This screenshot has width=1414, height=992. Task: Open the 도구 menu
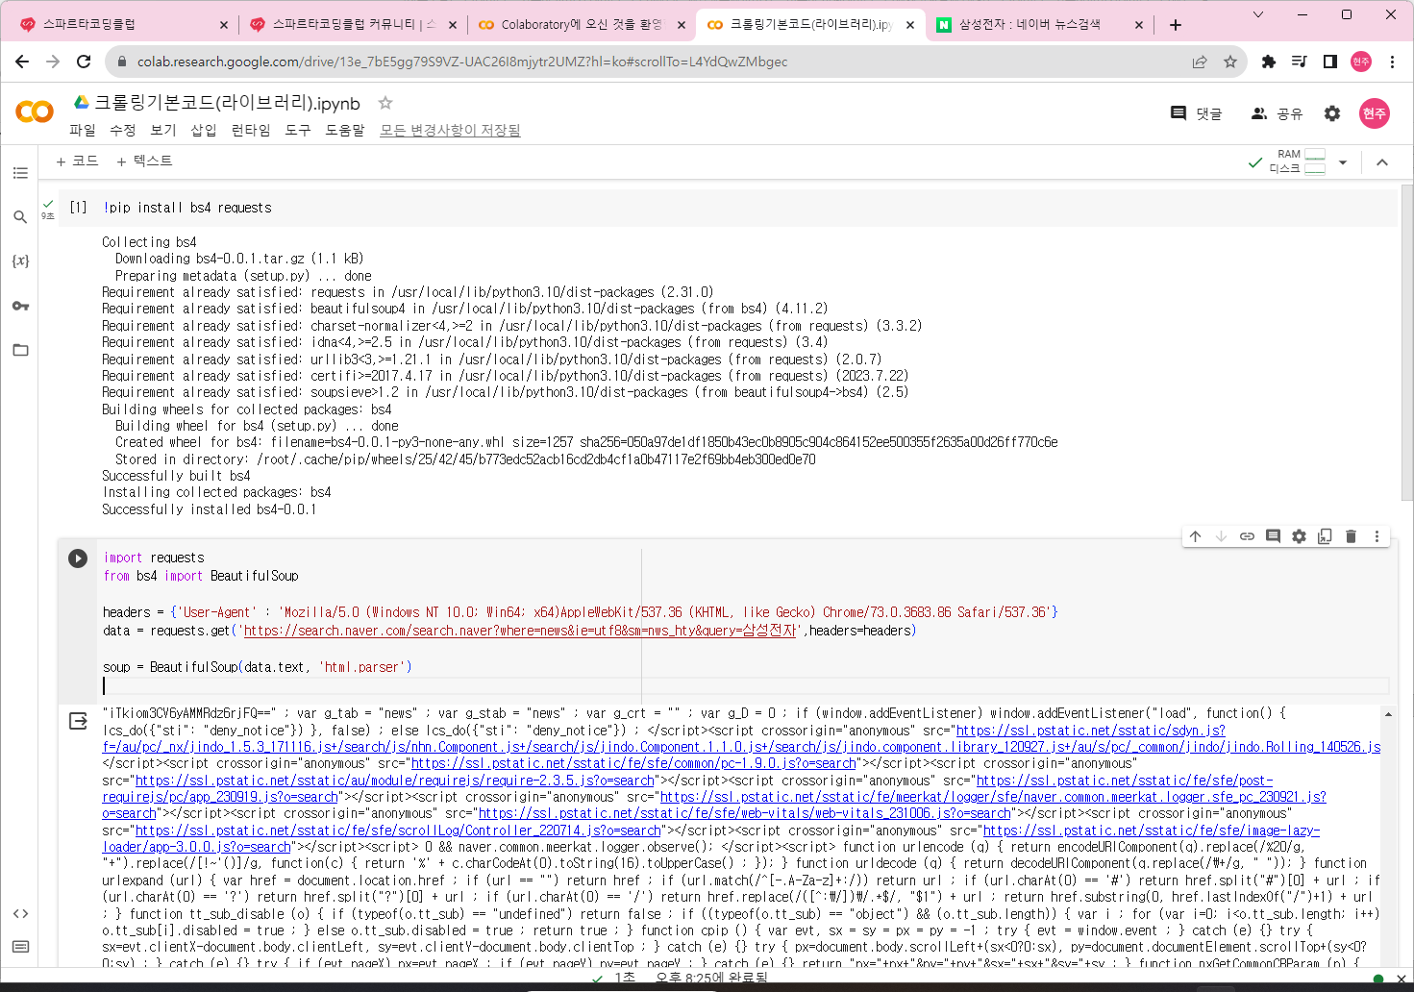[x=298, y=130]
